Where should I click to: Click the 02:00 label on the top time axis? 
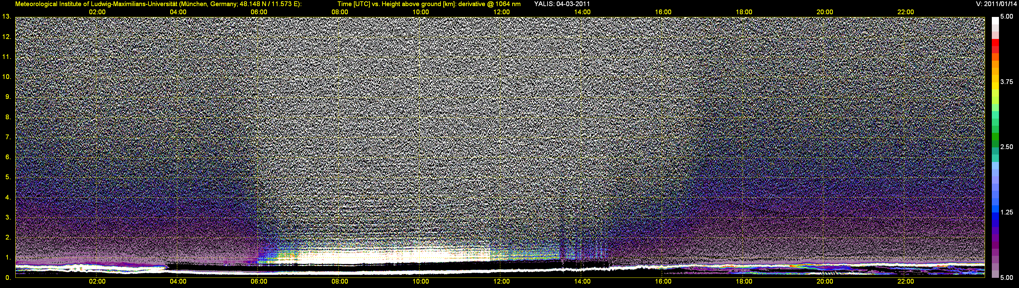pyautogui.click(x=97, y=12)
